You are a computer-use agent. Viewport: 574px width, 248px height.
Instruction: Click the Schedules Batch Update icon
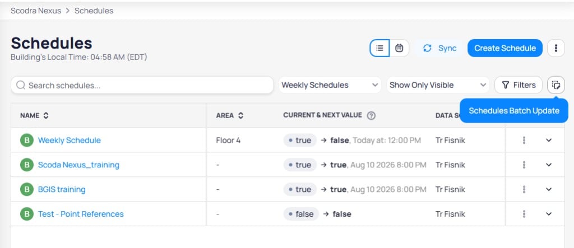tap(556, 85)
